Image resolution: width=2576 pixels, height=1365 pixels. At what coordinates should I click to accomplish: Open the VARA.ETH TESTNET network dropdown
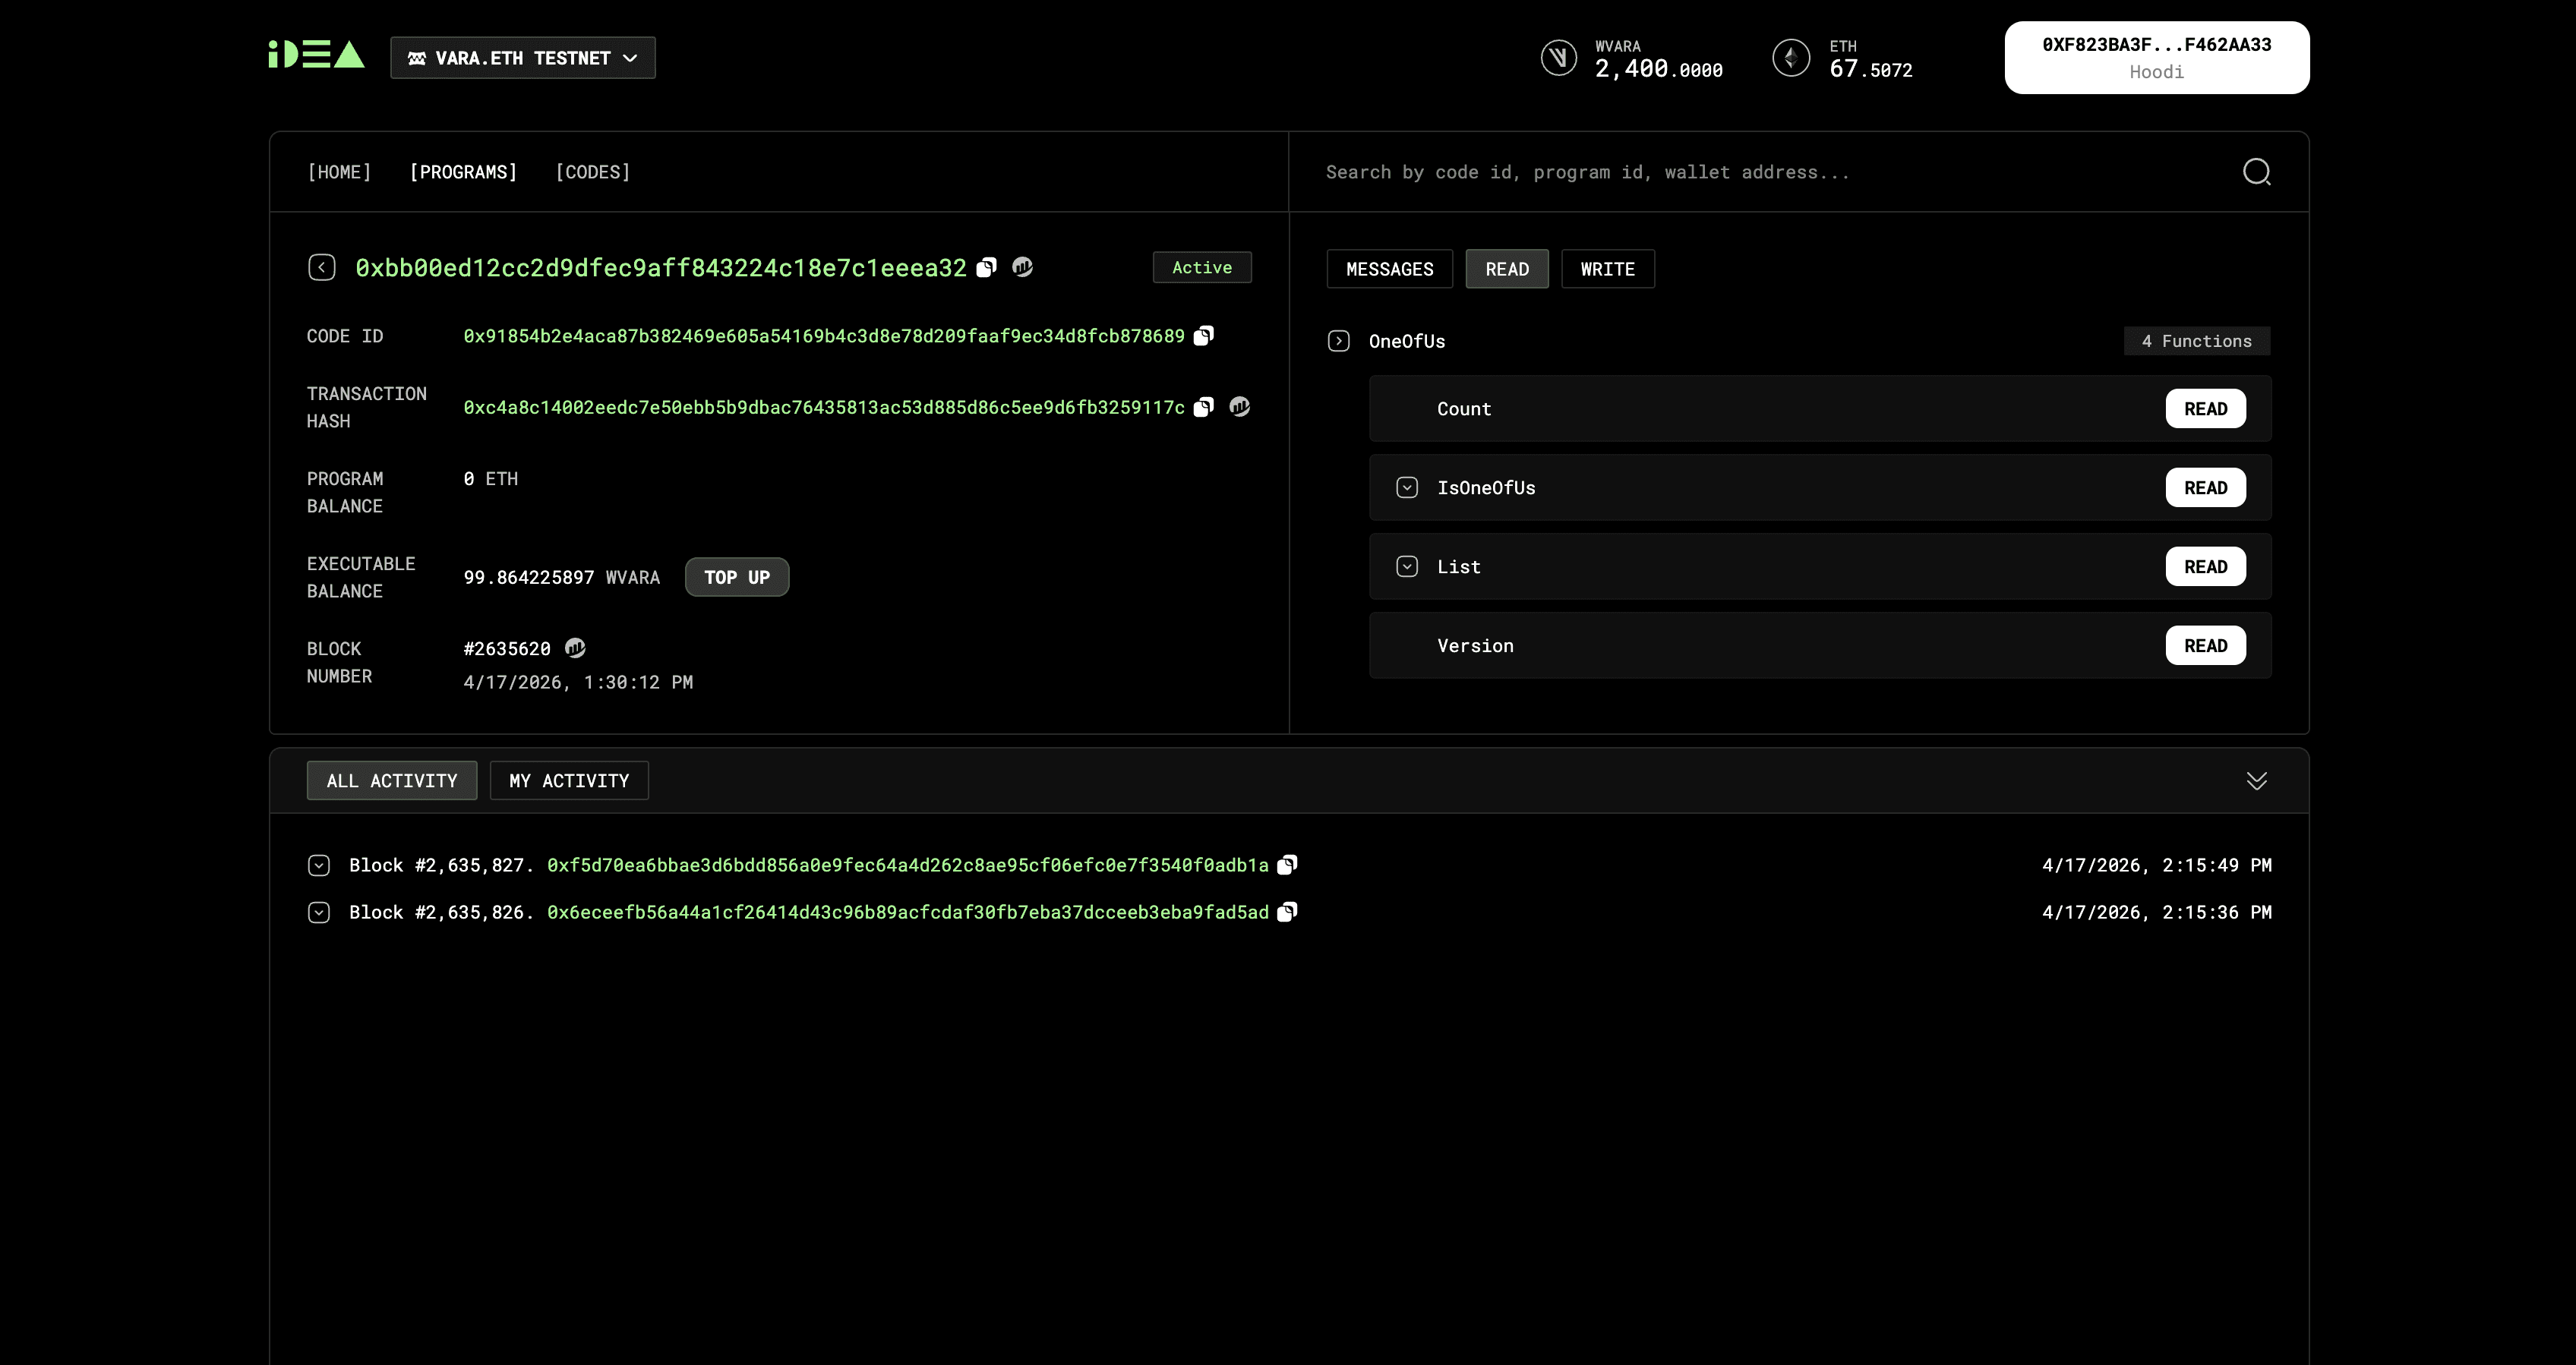[x=522, y=57]
